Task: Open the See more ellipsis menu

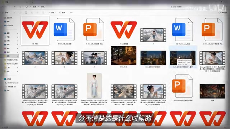Action: pos(71,13)
